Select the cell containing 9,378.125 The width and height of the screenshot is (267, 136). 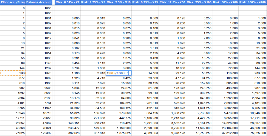[x=172, y=133]
